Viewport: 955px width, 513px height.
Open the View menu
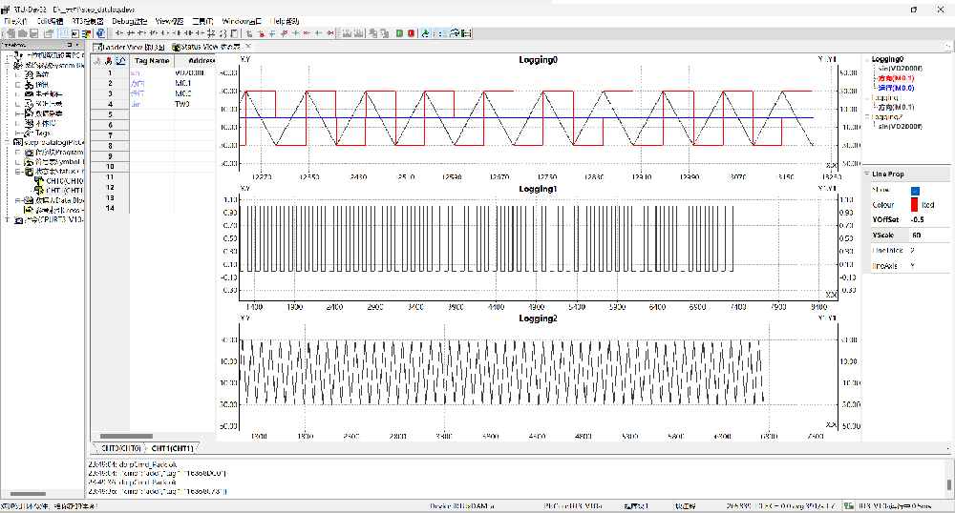[170, 20]
